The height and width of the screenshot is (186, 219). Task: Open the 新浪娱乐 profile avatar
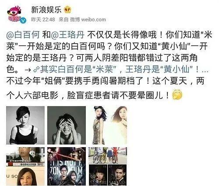pyautogui.click(x=15, y=14)
